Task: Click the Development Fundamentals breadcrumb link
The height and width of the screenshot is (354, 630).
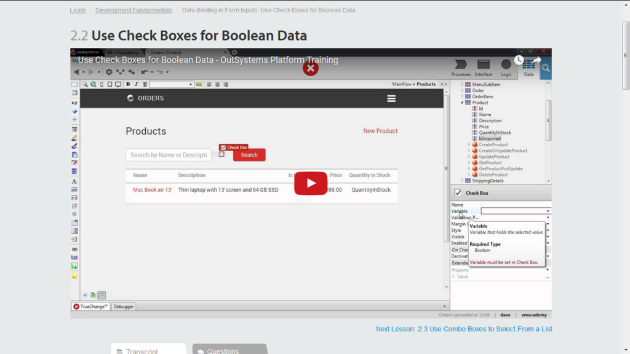Action: tap(134, 10)
